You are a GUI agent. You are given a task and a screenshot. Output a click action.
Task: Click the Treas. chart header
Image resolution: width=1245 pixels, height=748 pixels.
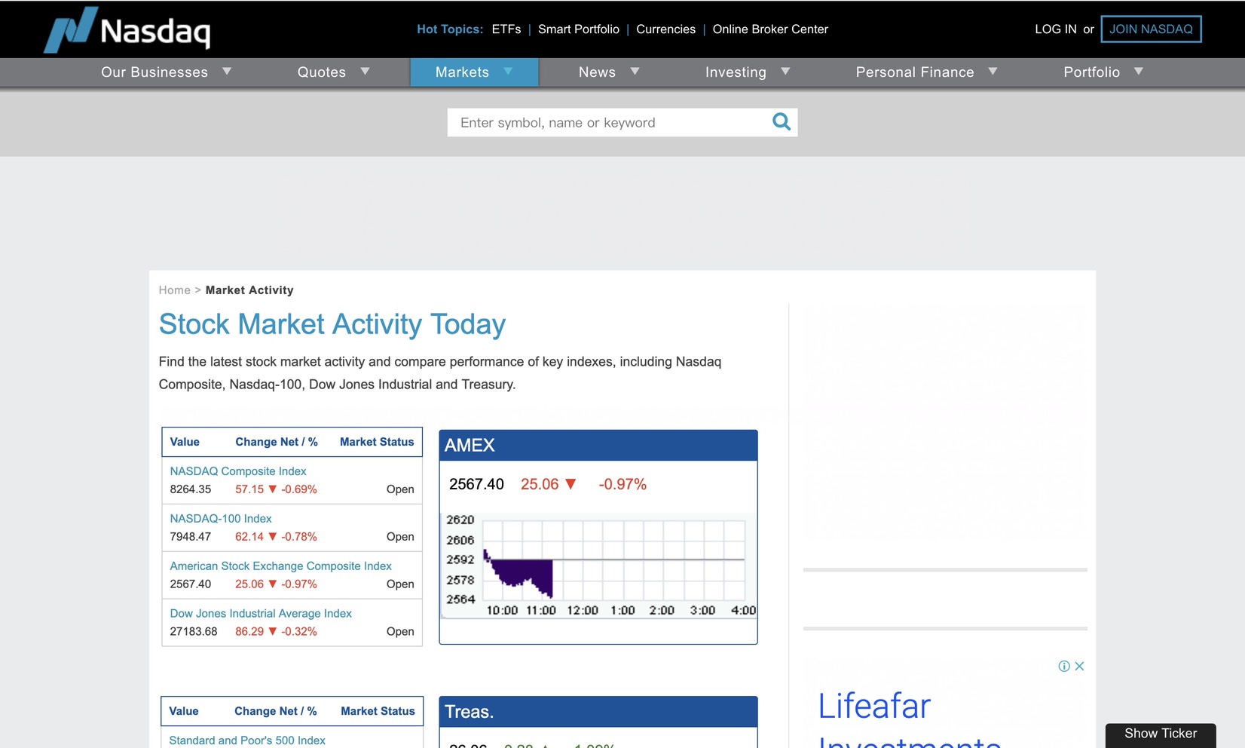pyautogui.click(x=598, y=712)
